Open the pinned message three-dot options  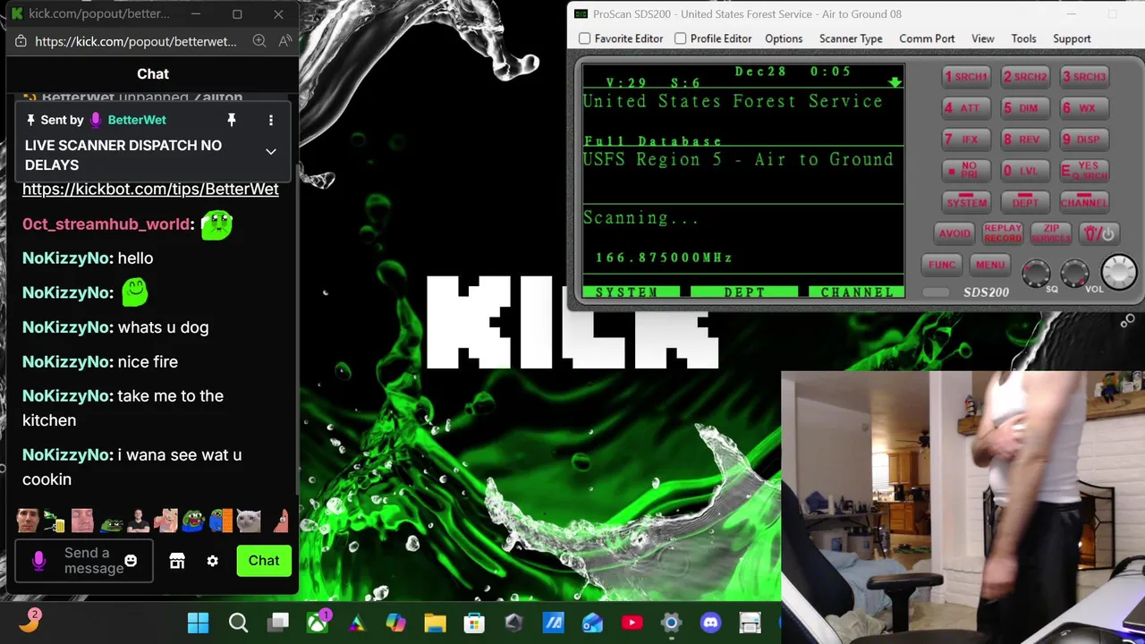pos(271,120)
